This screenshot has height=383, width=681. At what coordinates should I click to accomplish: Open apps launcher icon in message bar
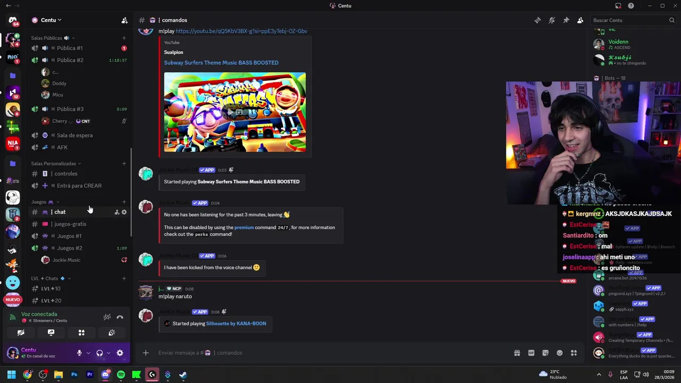pyautogui.click(x=574, y=353)
